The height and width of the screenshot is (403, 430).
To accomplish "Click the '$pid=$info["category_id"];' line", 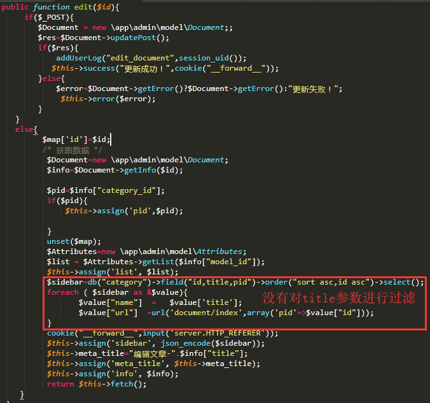I will click(x=106, y=190).
